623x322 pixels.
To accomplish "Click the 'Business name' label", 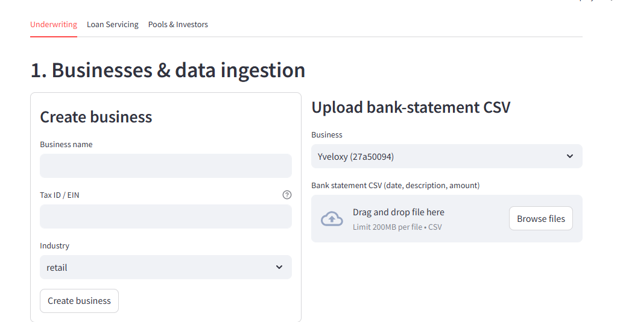I will 66,145.
